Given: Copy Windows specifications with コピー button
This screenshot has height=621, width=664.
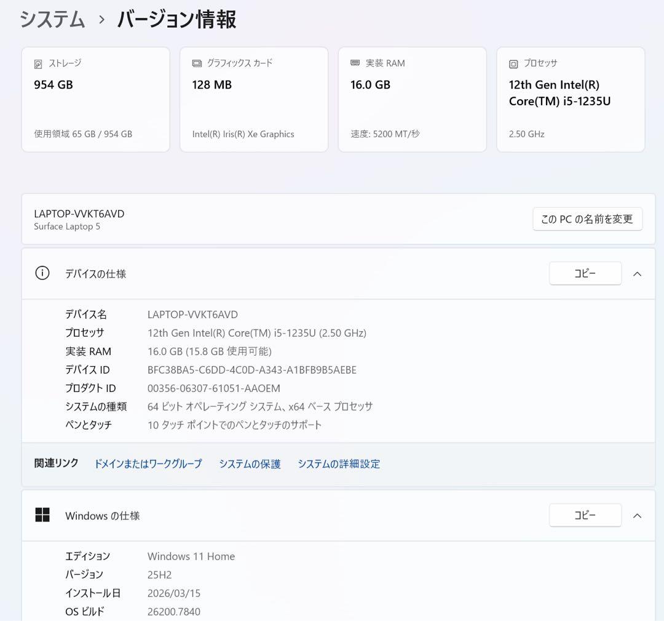Looking at the screenshot, I should coord(585,515).
